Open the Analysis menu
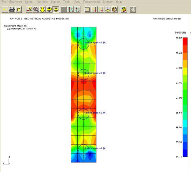This screenshot has width=191, height=172. tap(42, 2)
